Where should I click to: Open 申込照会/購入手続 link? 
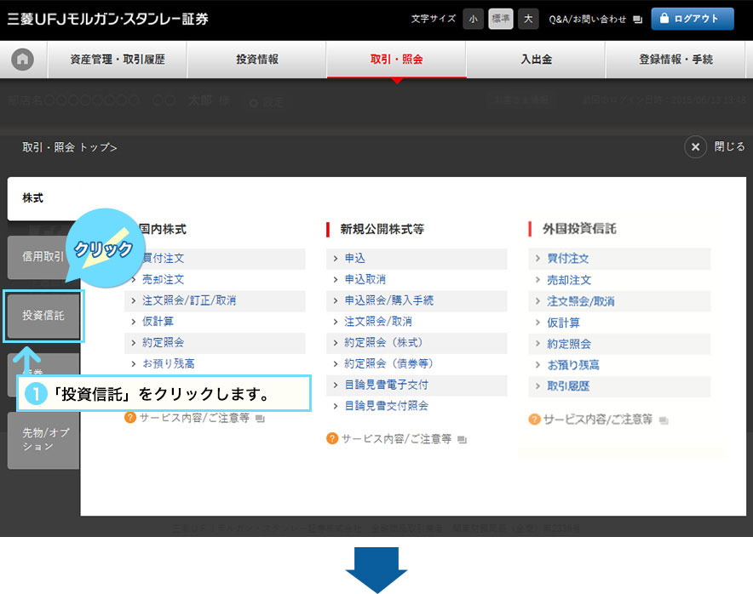click(x=389, y=300)
